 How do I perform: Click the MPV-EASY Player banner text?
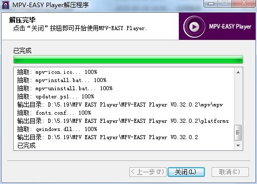[230, 27]
